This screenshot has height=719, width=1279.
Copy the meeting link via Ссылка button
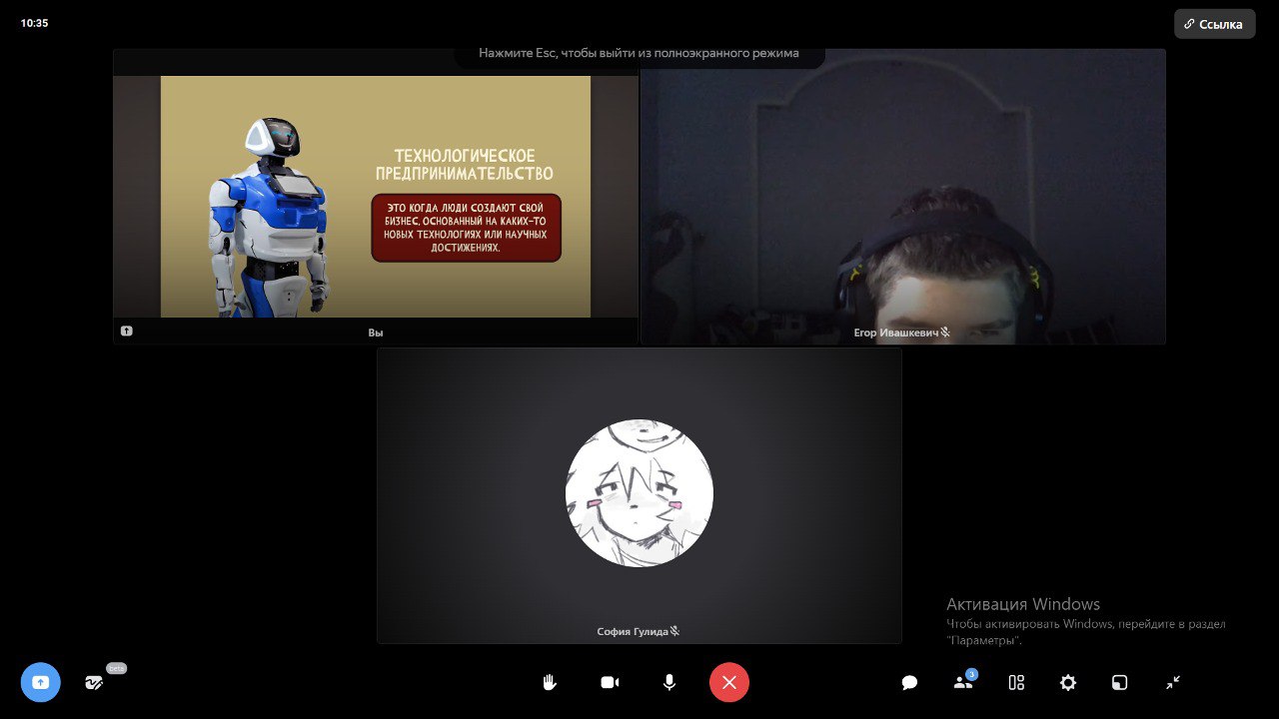1215,24
